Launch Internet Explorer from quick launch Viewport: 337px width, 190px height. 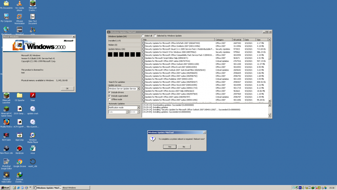(18, 188)
